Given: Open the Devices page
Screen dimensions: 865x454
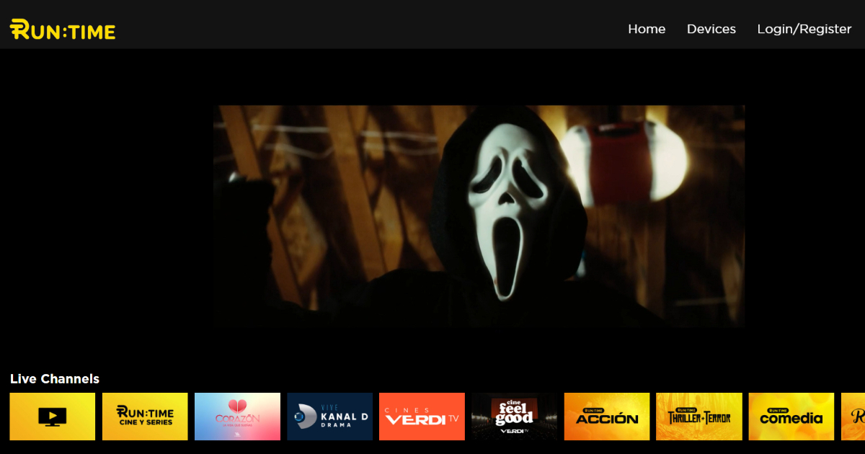Looking at the screenshot, I should 711,29.
